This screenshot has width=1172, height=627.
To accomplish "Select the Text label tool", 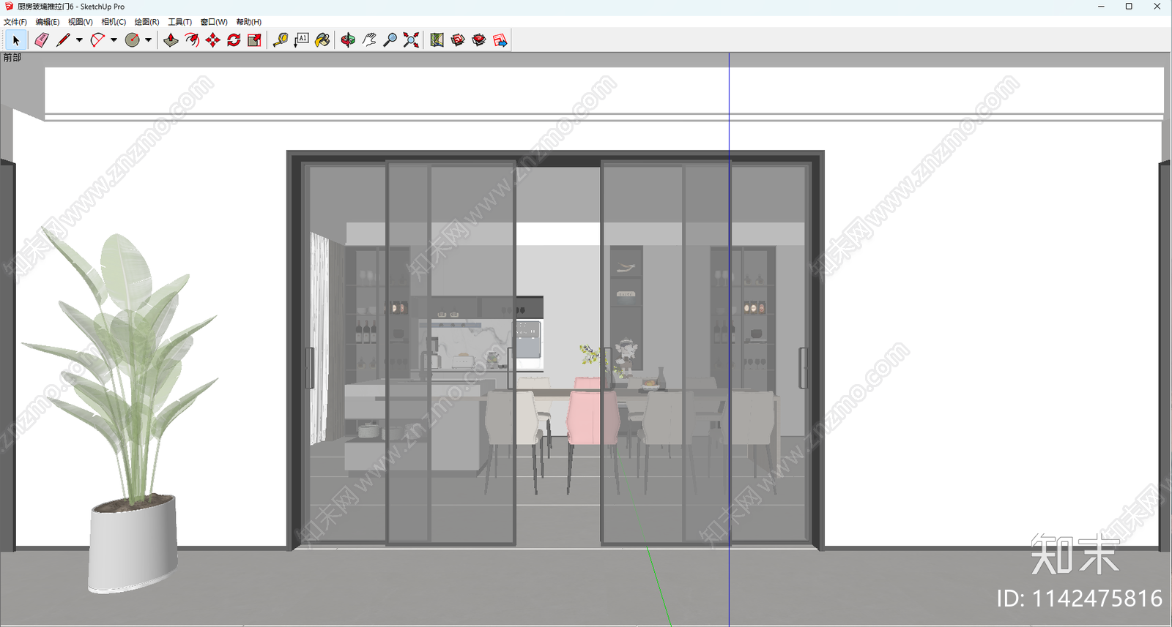I will [301, 40].
